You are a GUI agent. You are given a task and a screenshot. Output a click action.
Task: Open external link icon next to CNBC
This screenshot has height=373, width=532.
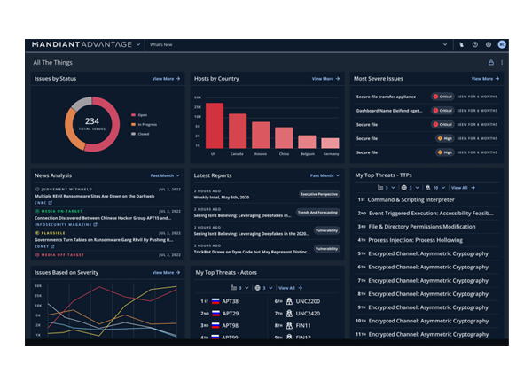(x=51, y=203)
